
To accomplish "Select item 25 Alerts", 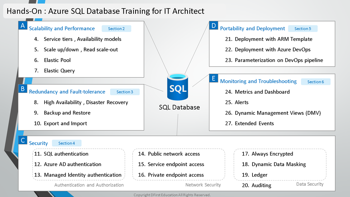I will pyautogui.click(x=237, y=102).
